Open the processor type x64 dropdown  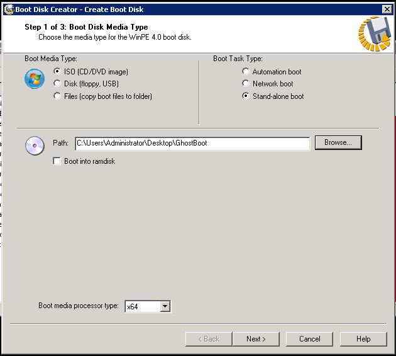click(165, 306)
